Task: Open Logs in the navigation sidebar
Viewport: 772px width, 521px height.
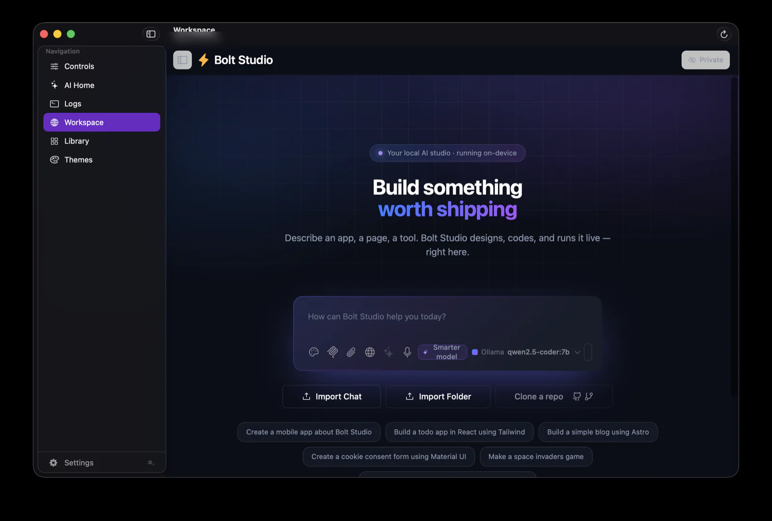Action: click(x=102, y=104)
